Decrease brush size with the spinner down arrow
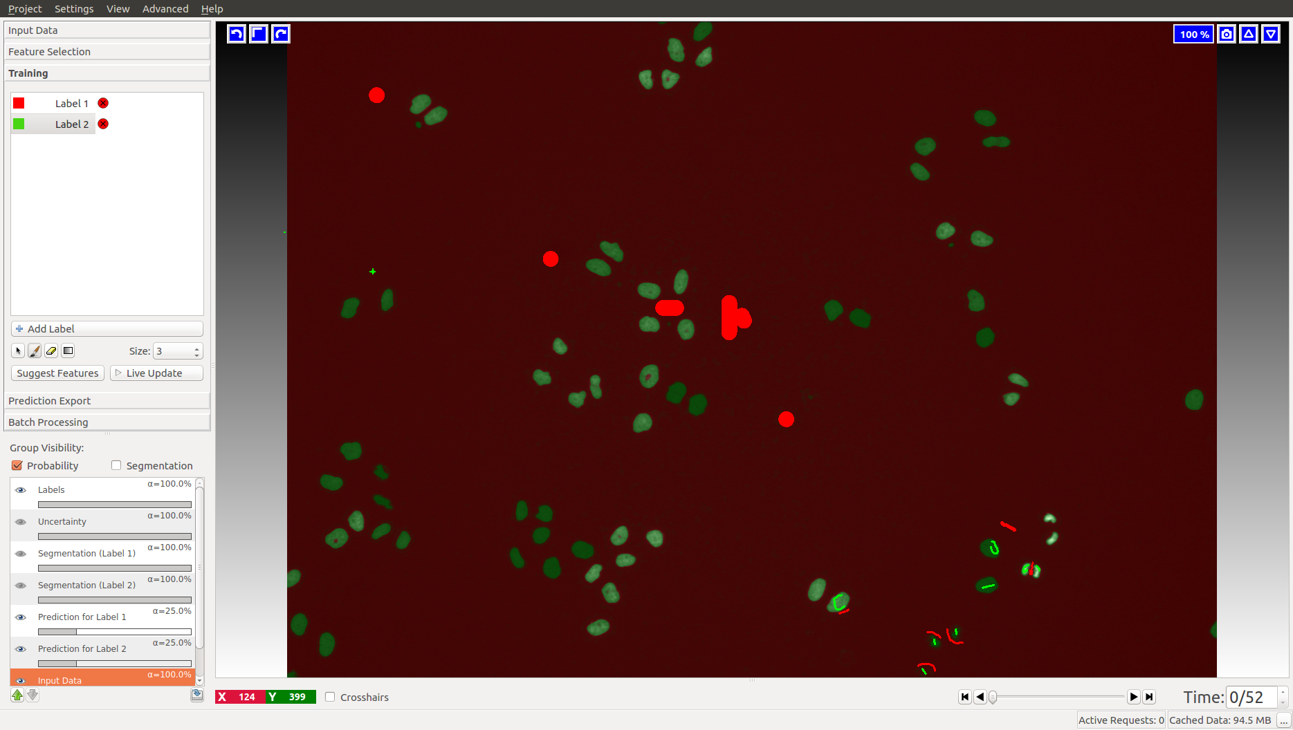 pos(197,355)
